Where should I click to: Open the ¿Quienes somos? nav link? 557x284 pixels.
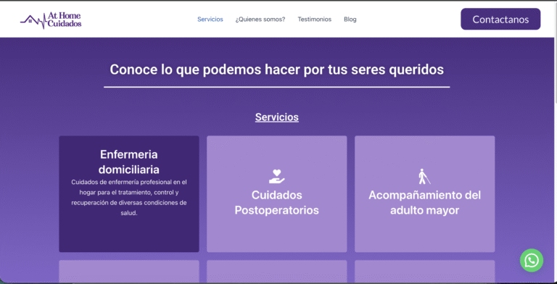(260, 19)
